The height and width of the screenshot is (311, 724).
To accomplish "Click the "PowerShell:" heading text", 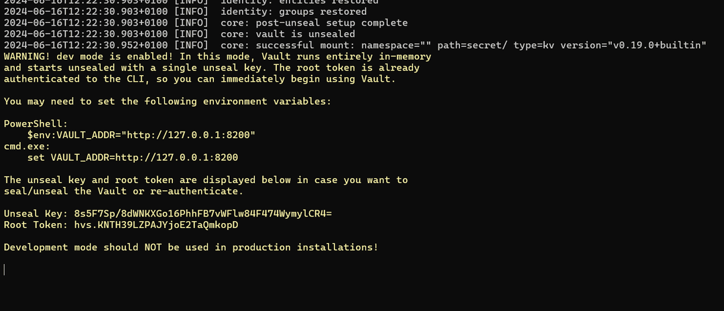I will coord(36,124).
